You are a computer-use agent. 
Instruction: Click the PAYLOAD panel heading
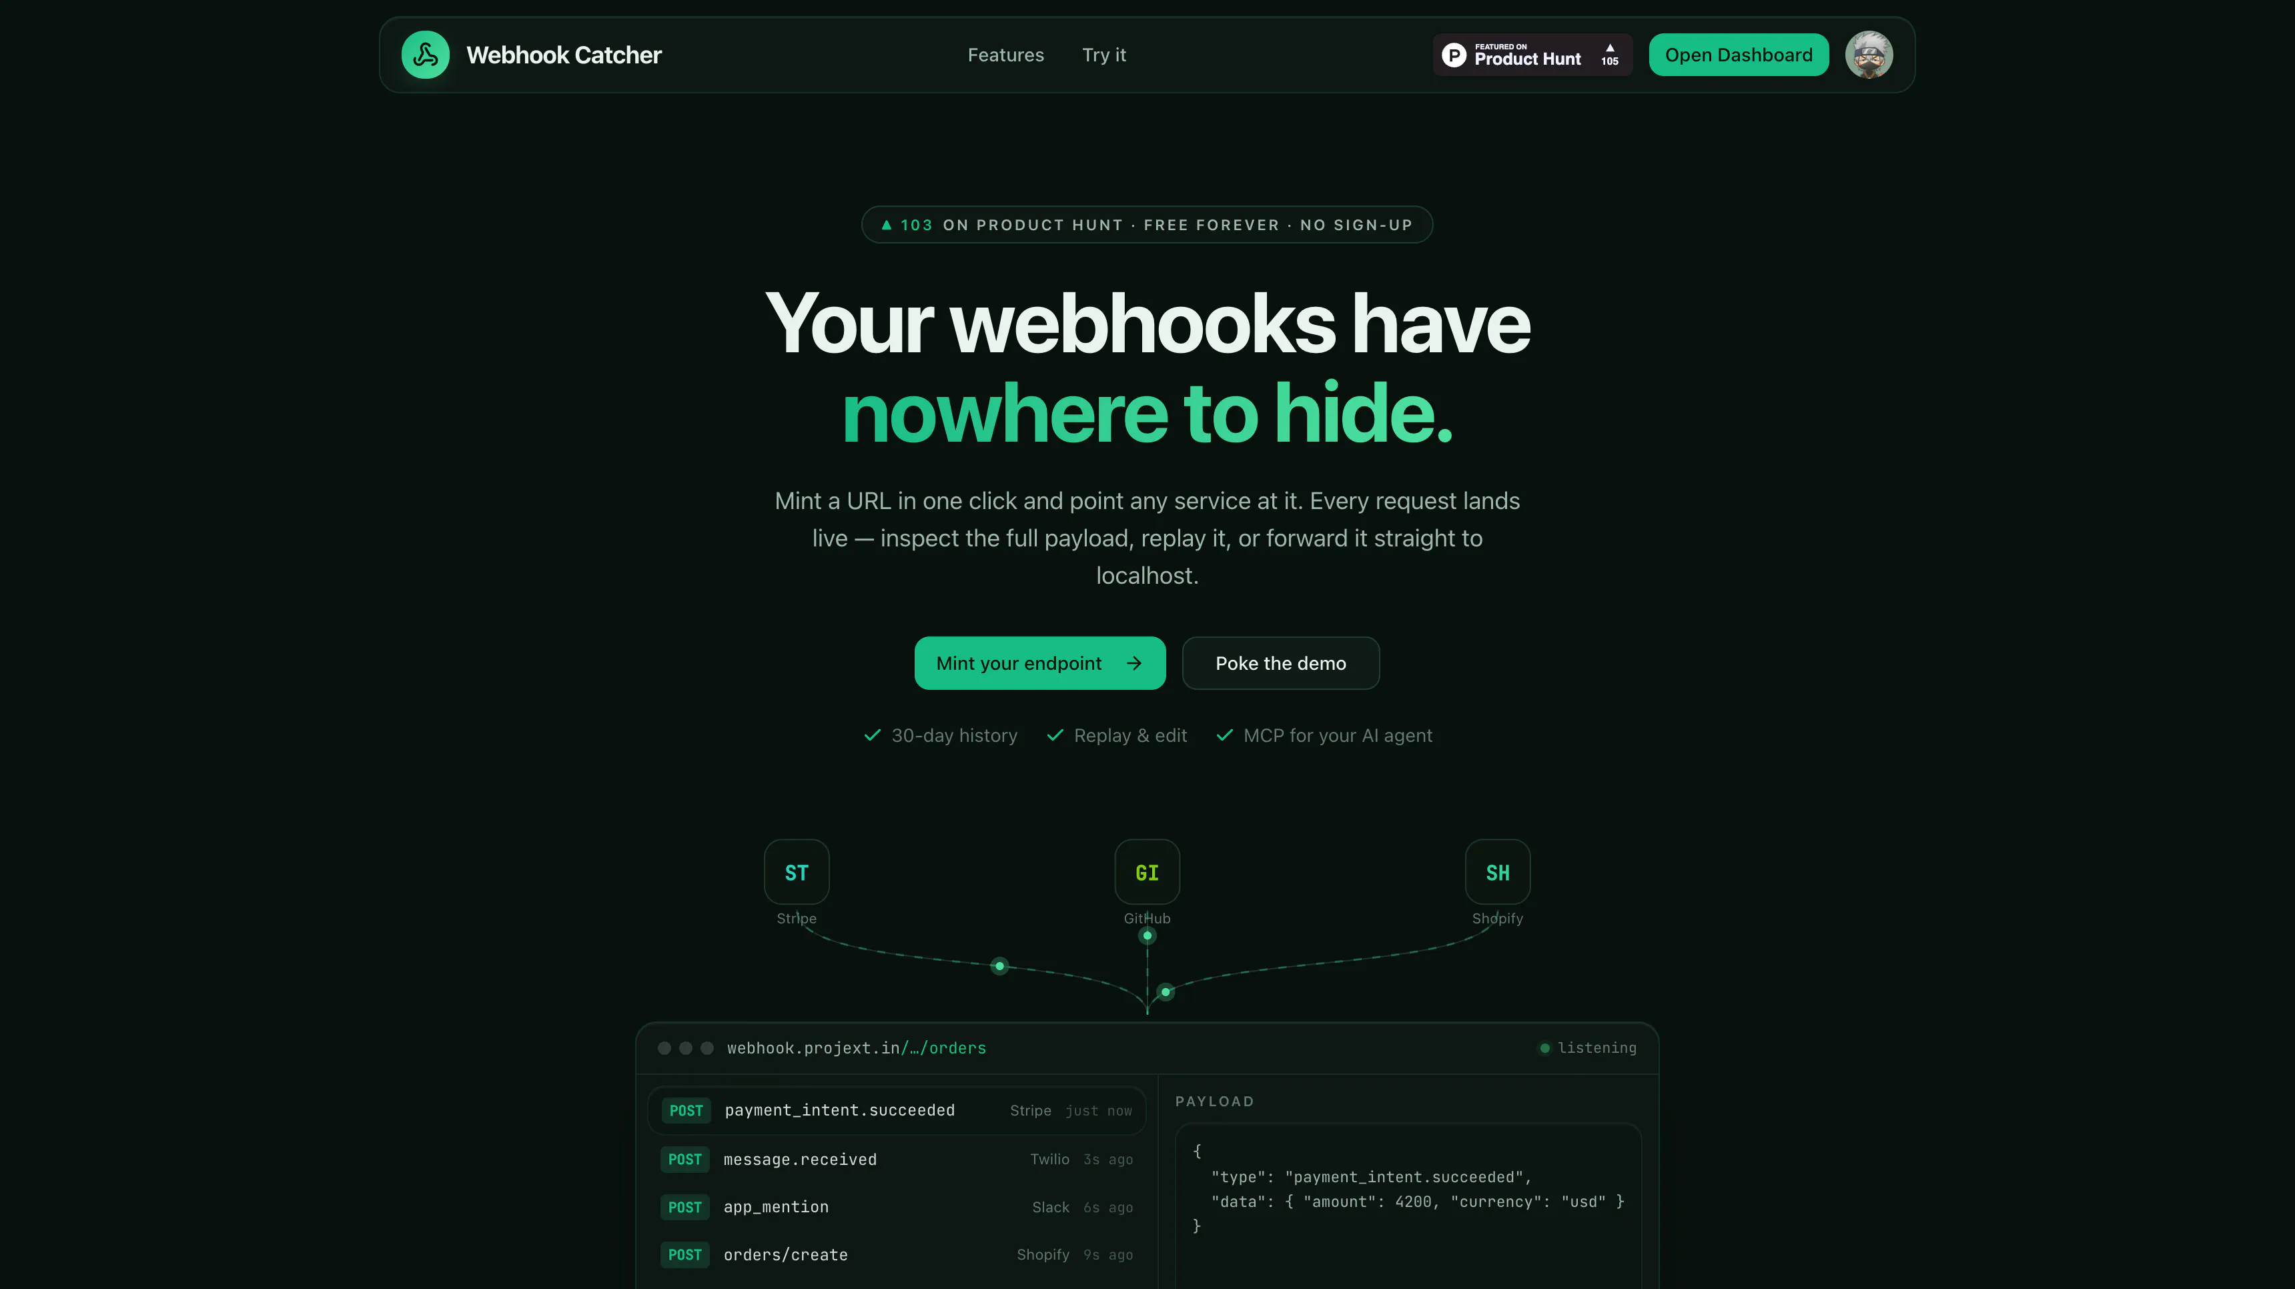click(x=1214, y=1101)
